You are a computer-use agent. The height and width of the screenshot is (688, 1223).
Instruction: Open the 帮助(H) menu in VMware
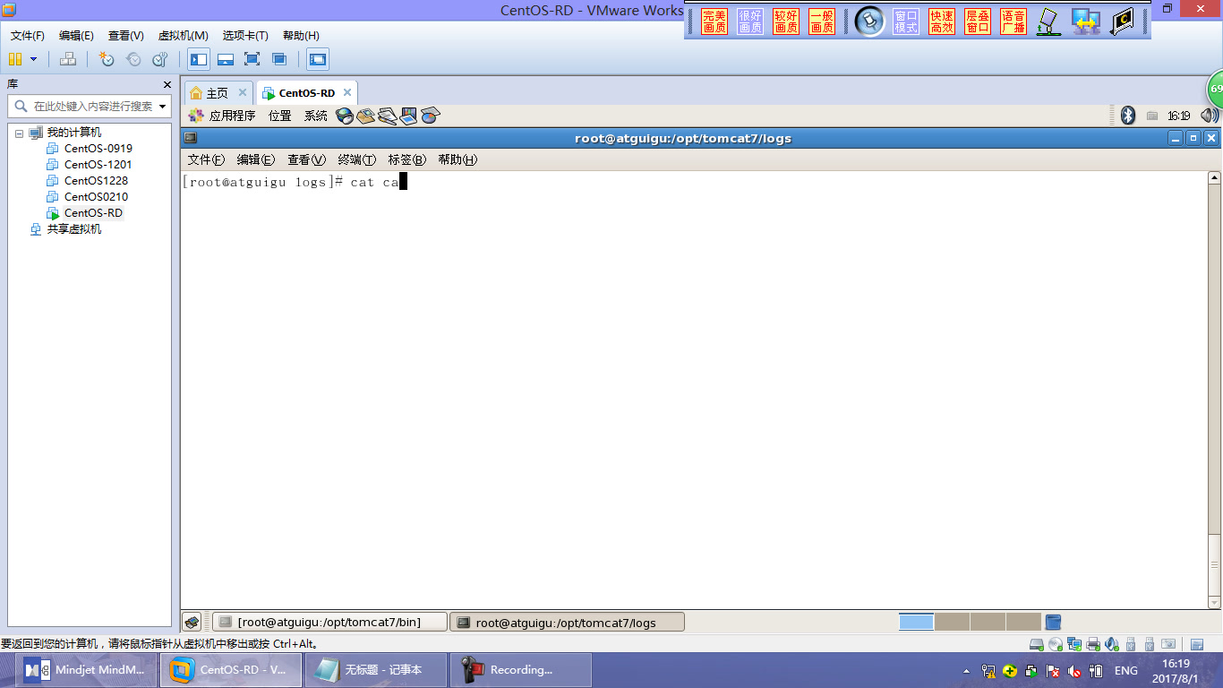click(x=301, y=36)
